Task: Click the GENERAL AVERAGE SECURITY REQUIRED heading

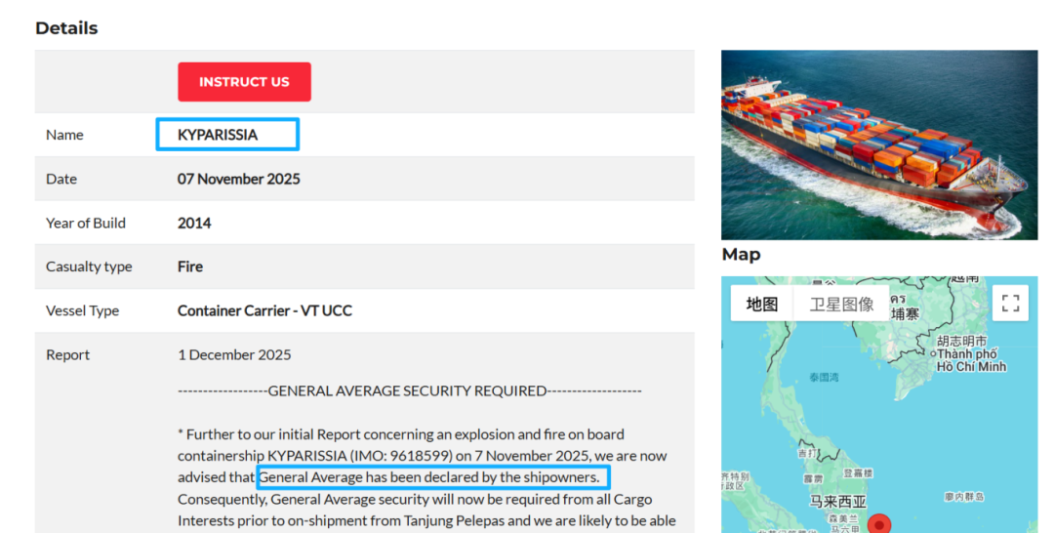Action: pyautogui.click(x=409, y=390)
